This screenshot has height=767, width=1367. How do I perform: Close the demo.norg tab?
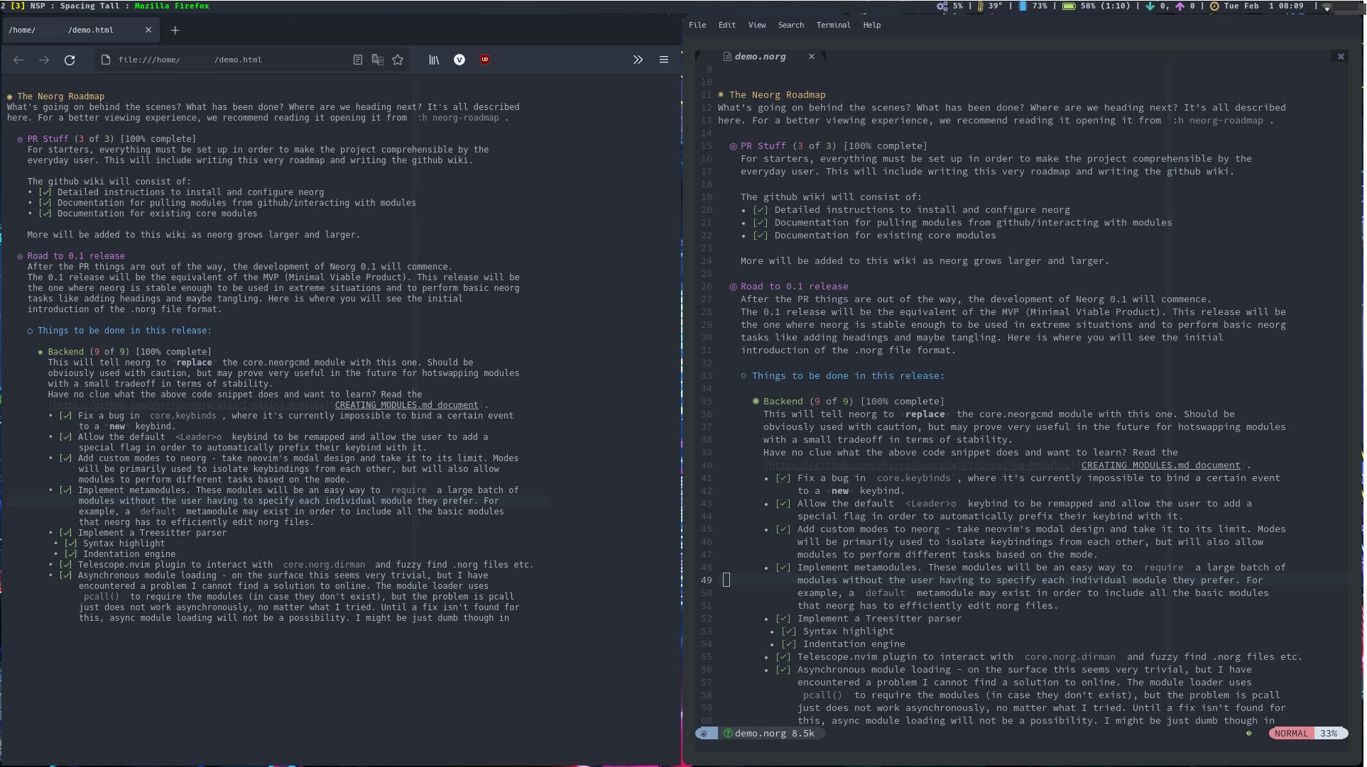[x=812, y=57]
